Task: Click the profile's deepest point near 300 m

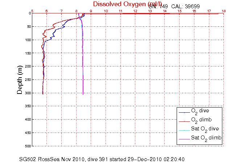Action: pos(43,94)
